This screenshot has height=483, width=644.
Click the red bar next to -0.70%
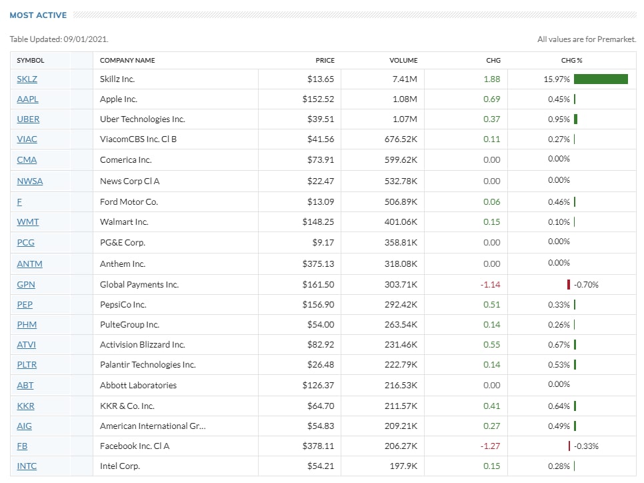point(569,284)
